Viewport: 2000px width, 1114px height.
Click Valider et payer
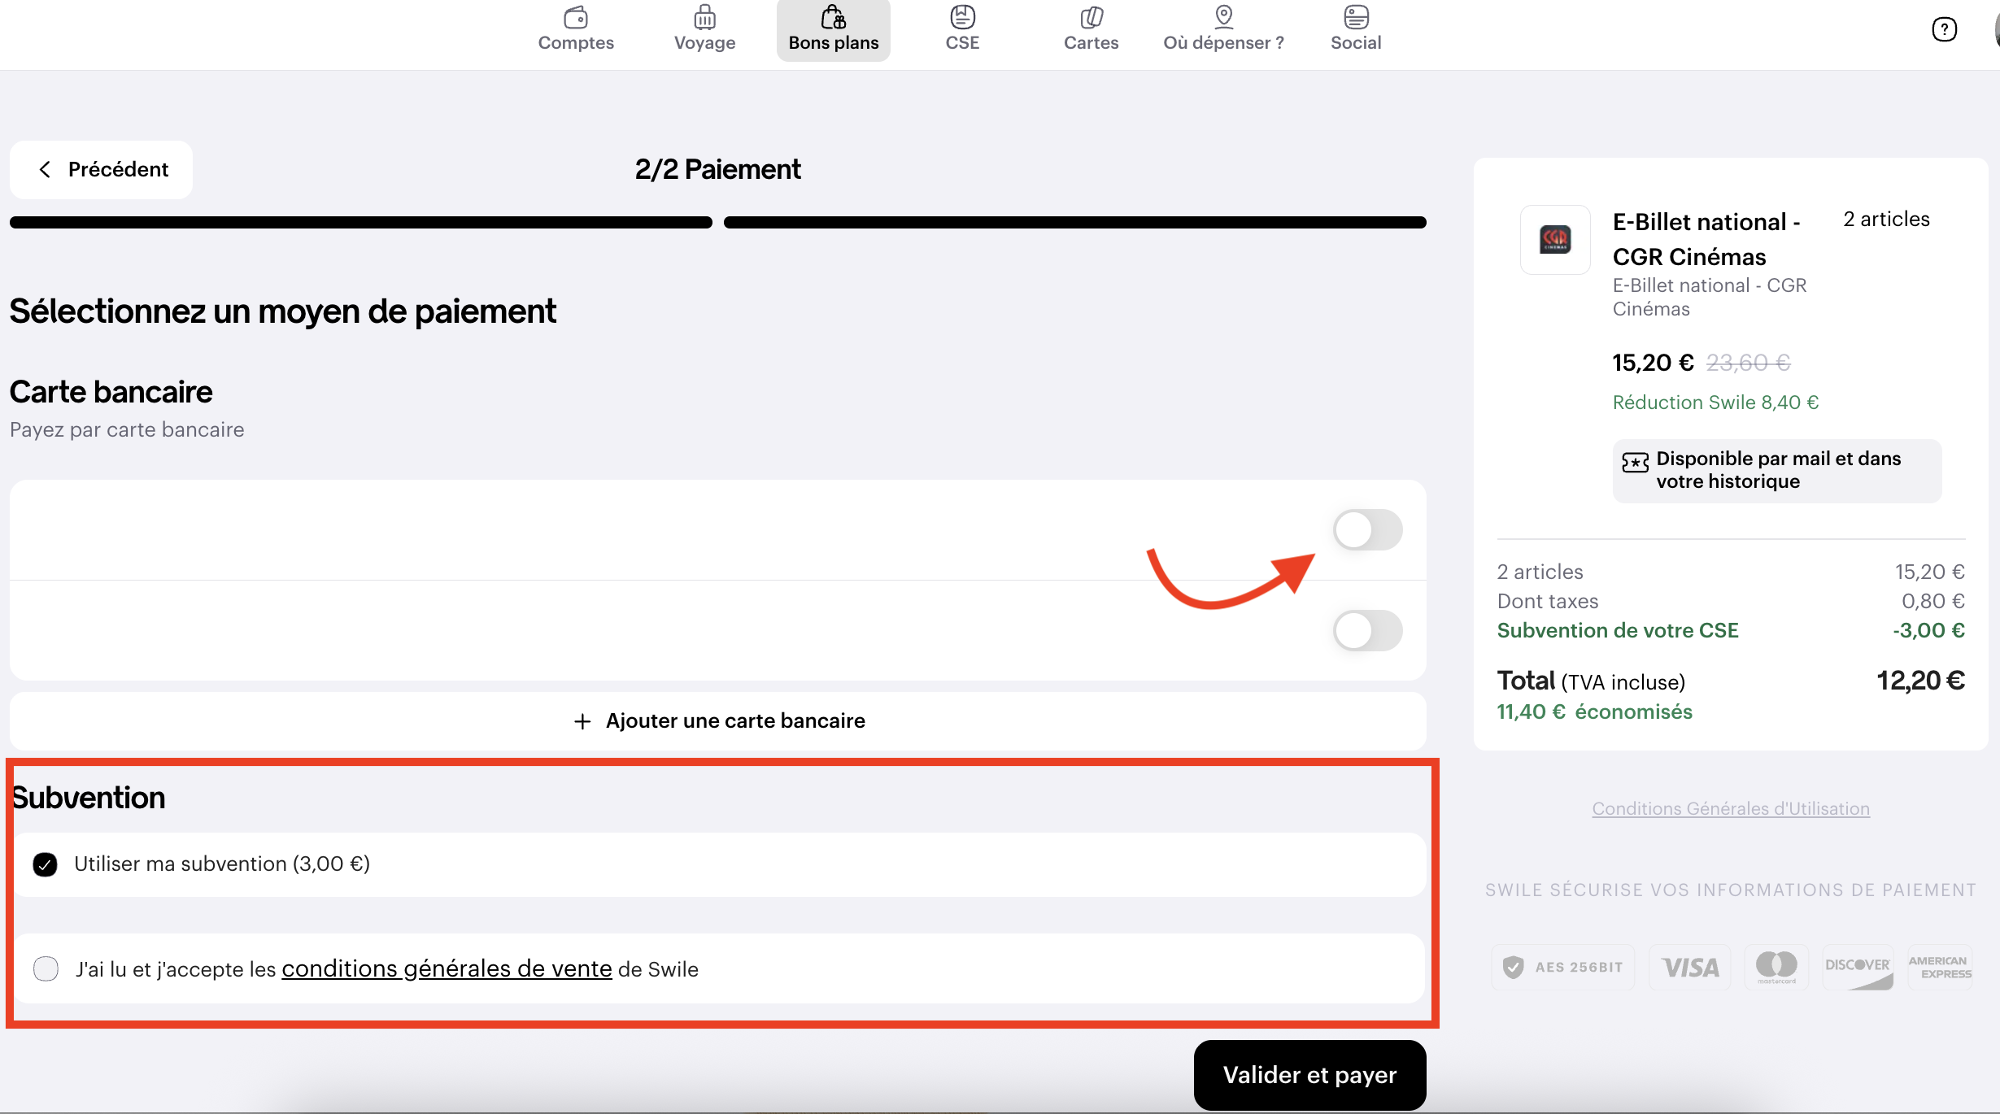[1309, 1075]
